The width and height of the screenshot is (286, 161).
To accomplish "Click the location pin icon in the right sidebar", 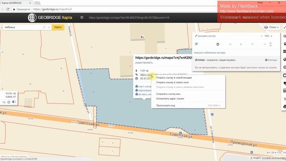I will pyautogui.click(x=285, y=44).
